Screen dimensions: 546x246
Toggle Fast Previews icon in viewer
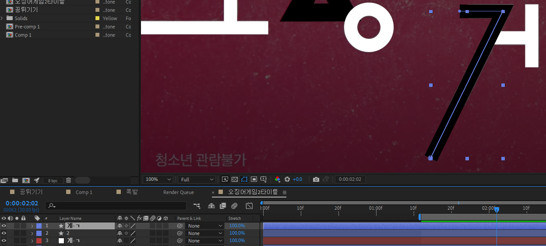point(225,179)
